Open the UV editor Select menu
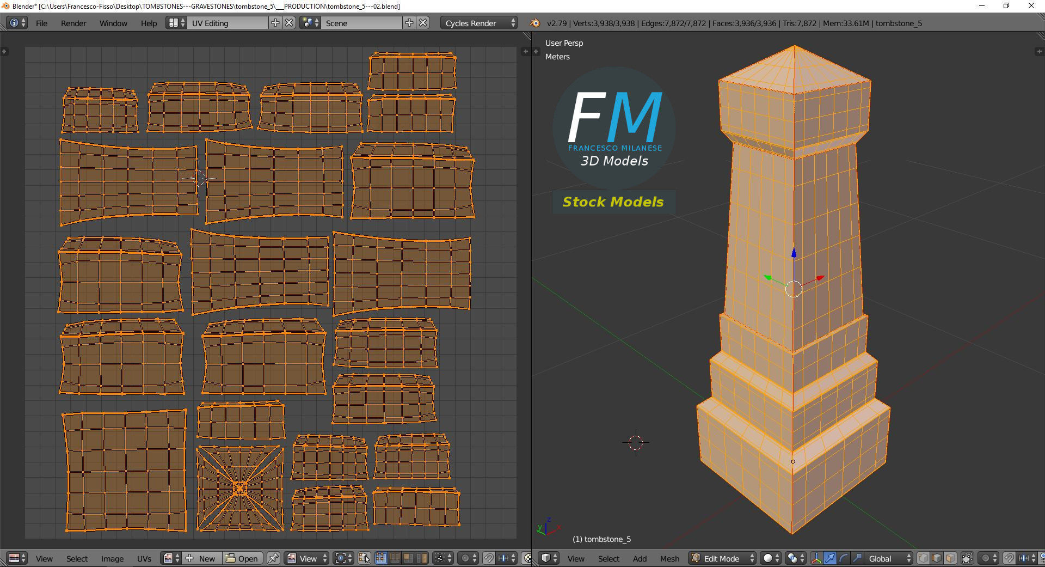This screenshot has height=567, width=1045. [77, 558]
